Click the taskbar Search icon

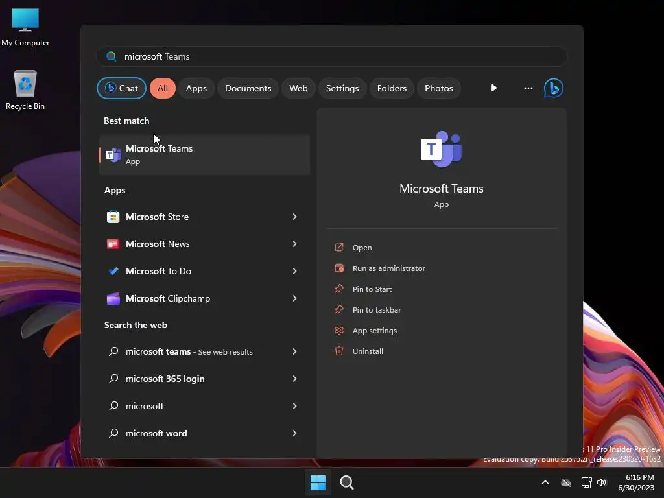347,482
